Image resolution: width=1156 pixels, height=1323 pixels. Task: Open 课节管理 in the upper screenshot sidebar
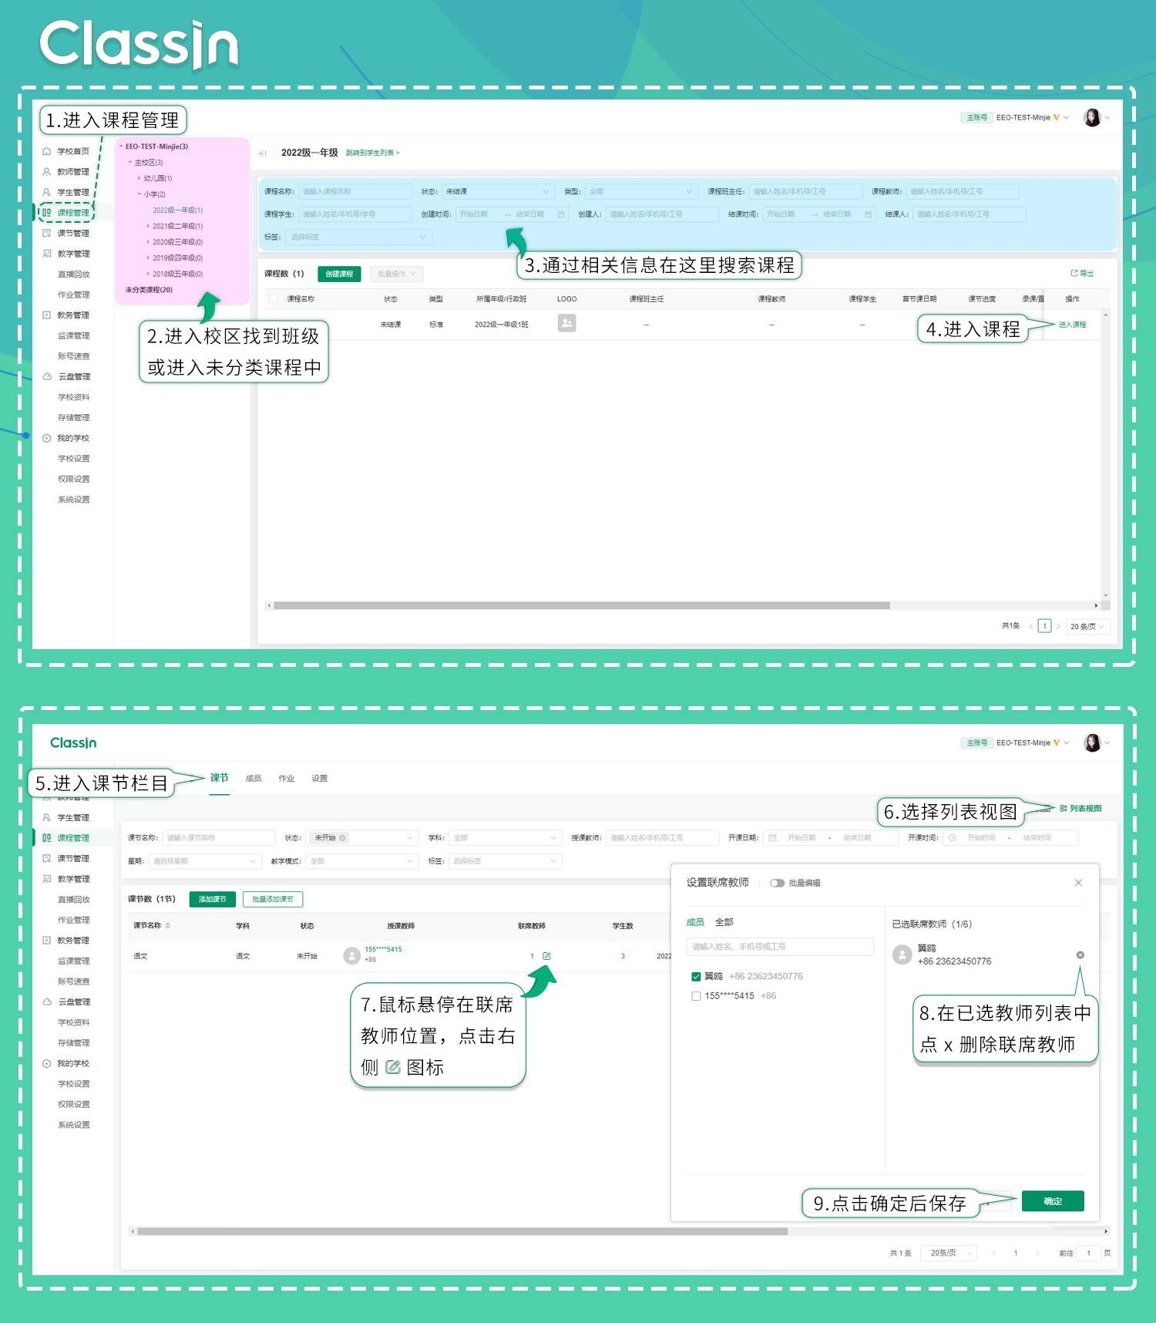[x=66, y=233]
